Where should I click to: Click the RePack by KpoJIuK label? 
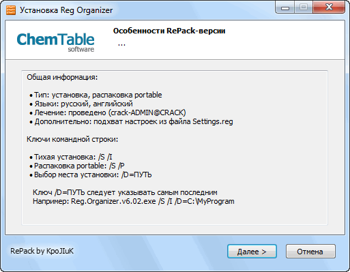point(42,251)
